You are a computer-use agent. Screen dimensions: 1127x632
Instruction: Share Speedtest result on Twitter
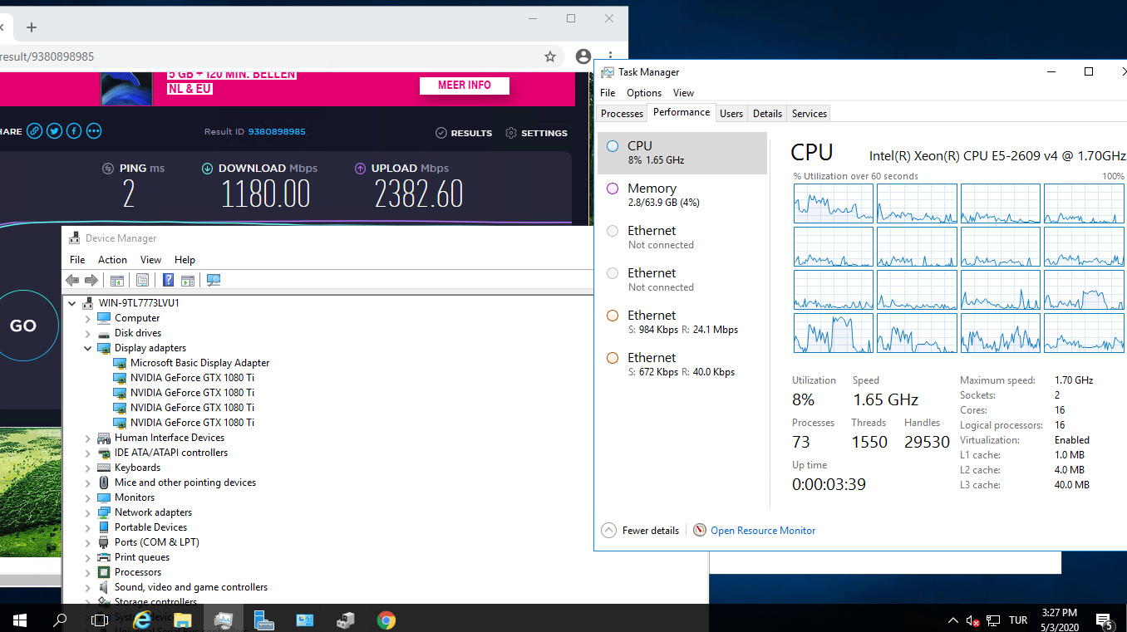[54, 130]
